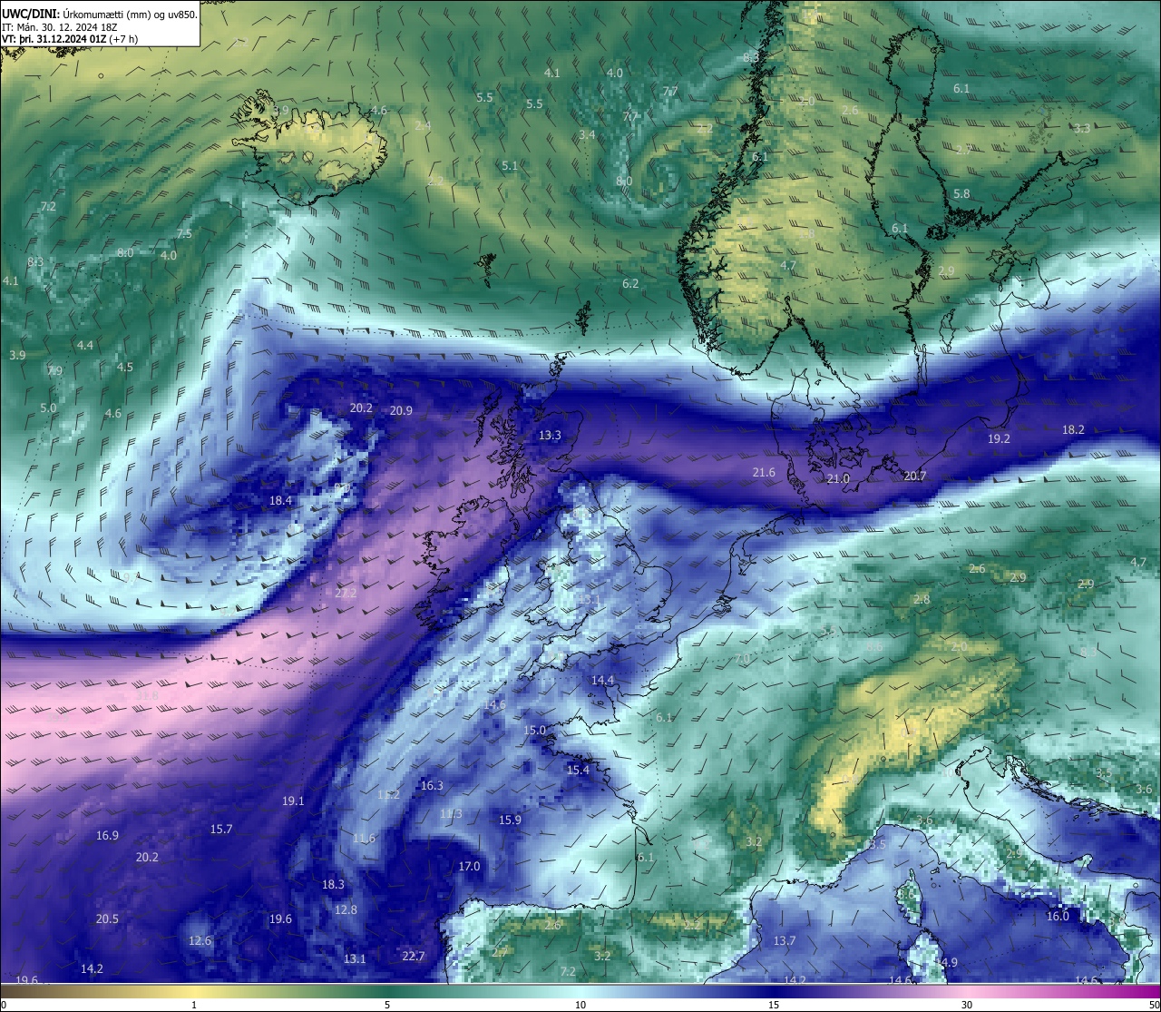The image size is (1161, 1012).
Task: Click the map value 15.9
Action: coord(510,820)
